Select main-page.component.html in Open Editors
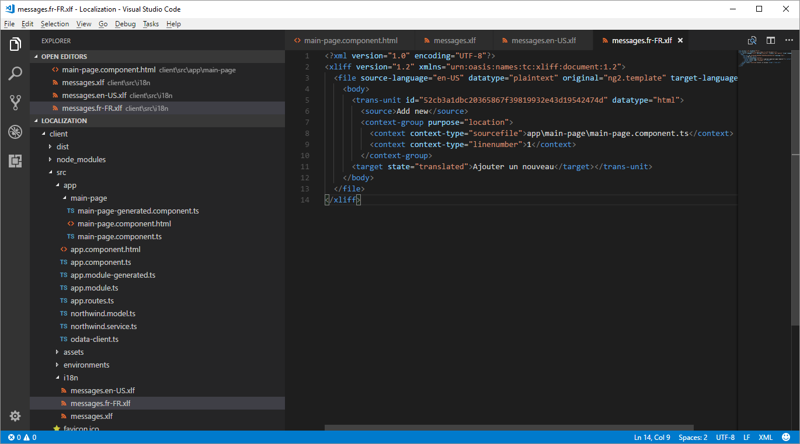 click(157, 69)
